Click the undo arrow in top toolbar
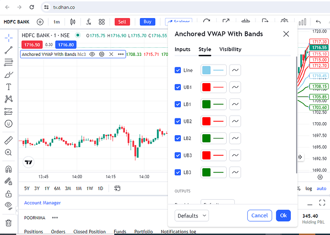 [318, 22]
